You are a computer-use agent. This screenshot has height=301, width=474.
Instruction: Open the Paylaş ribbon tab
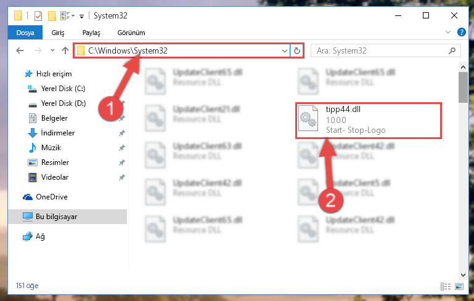(x=91, y=33)
